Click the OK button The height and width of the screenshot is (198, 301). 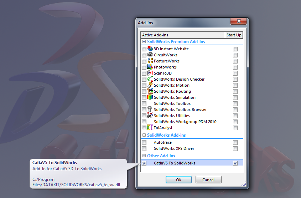(178, 180)
